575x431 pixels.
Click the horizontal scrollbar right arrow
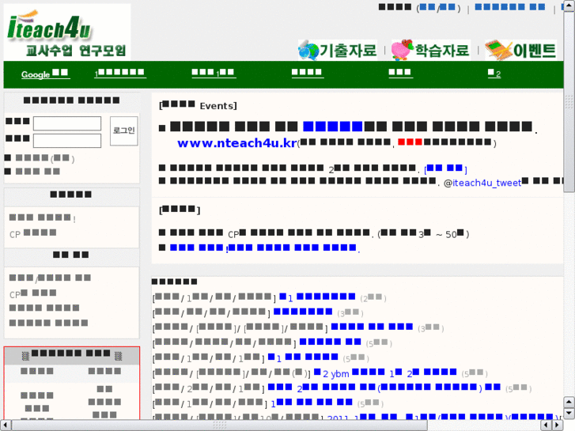coord(557,425)
